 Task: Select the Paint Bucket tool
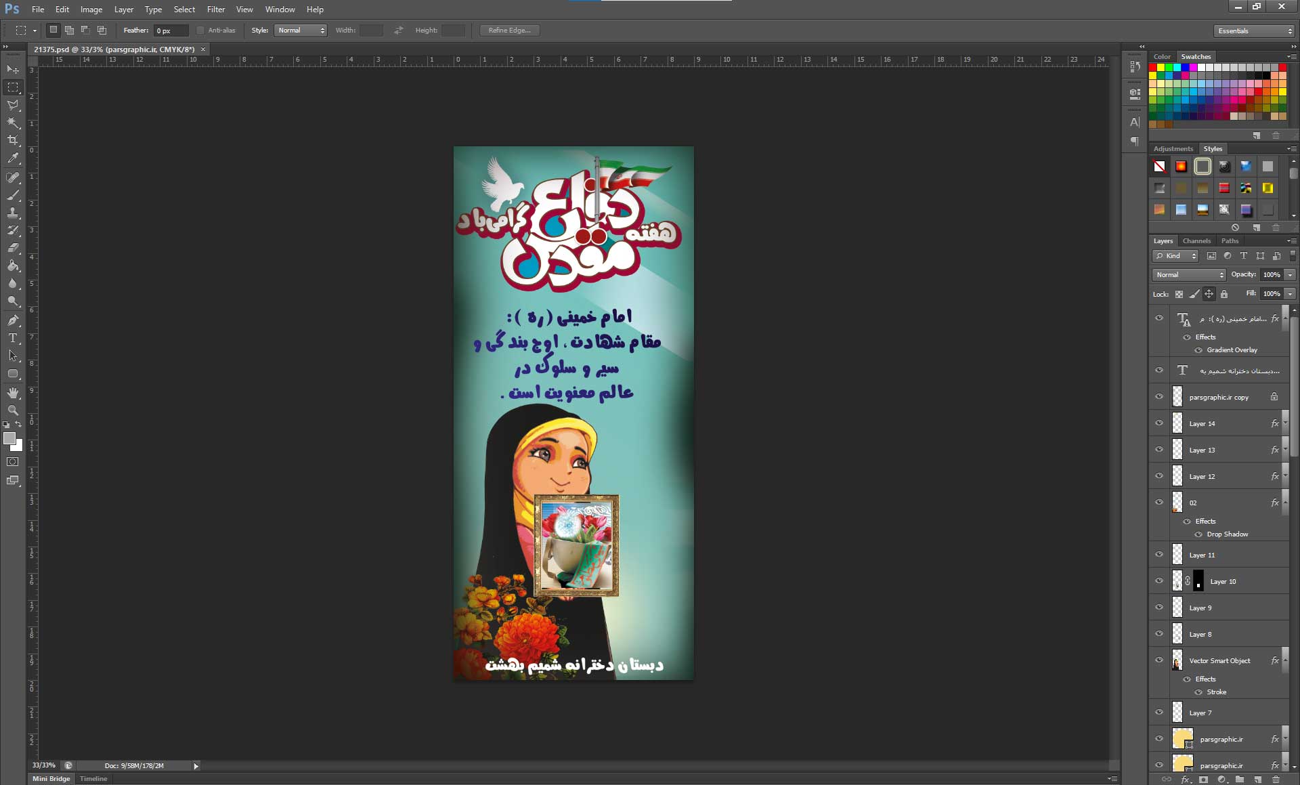(x=13, y=266)
